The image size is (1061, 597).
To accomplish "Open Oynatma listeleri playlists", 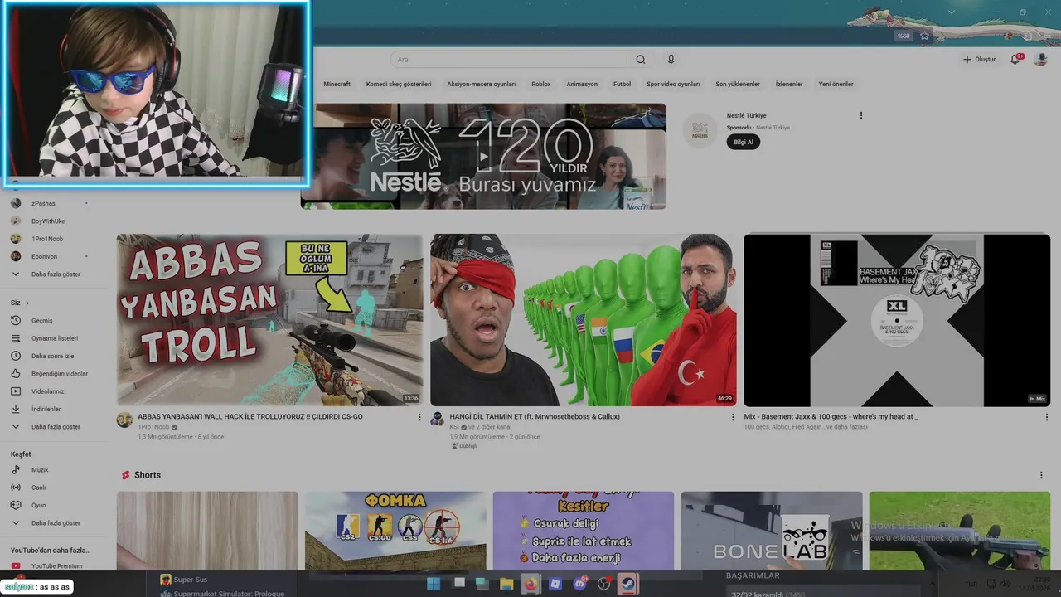I will click(x=54, y=338).
